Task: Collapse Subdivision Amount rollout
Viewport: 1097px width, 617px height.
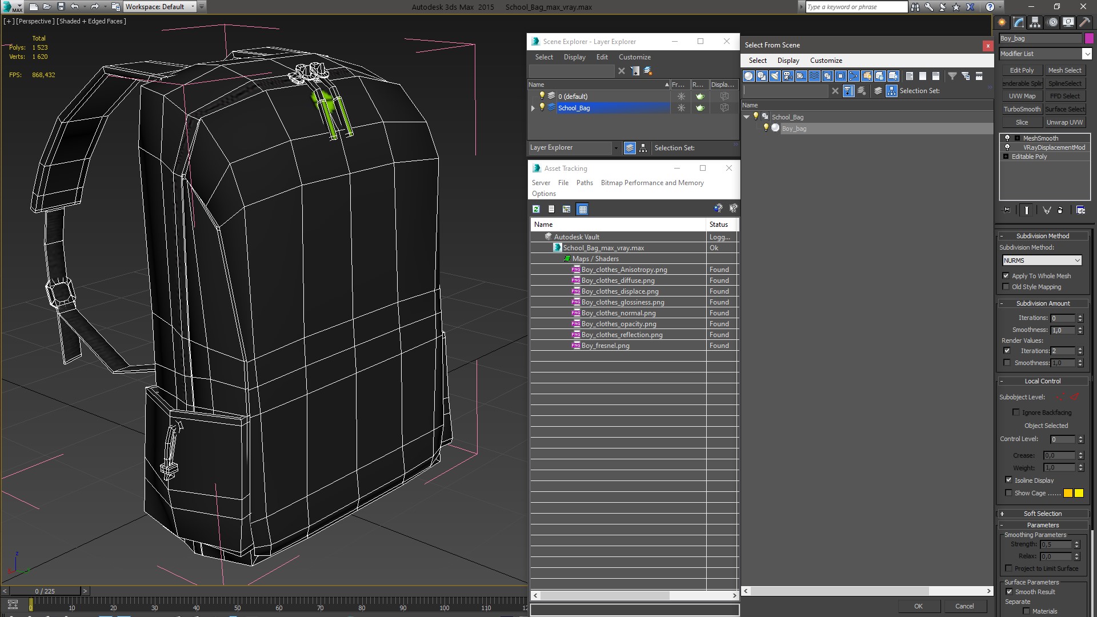Action: [x=1043, y=303]
